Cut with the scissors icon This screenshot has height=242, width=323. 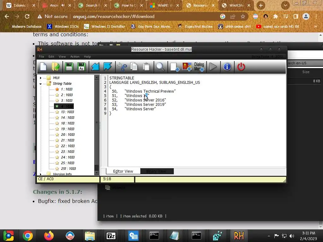pyautogui.click(x=122, y=67)
